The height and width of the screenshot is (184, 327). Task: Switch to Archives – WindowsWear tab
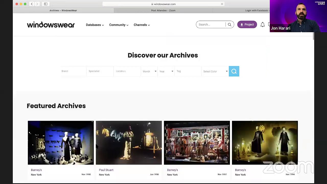63,10
